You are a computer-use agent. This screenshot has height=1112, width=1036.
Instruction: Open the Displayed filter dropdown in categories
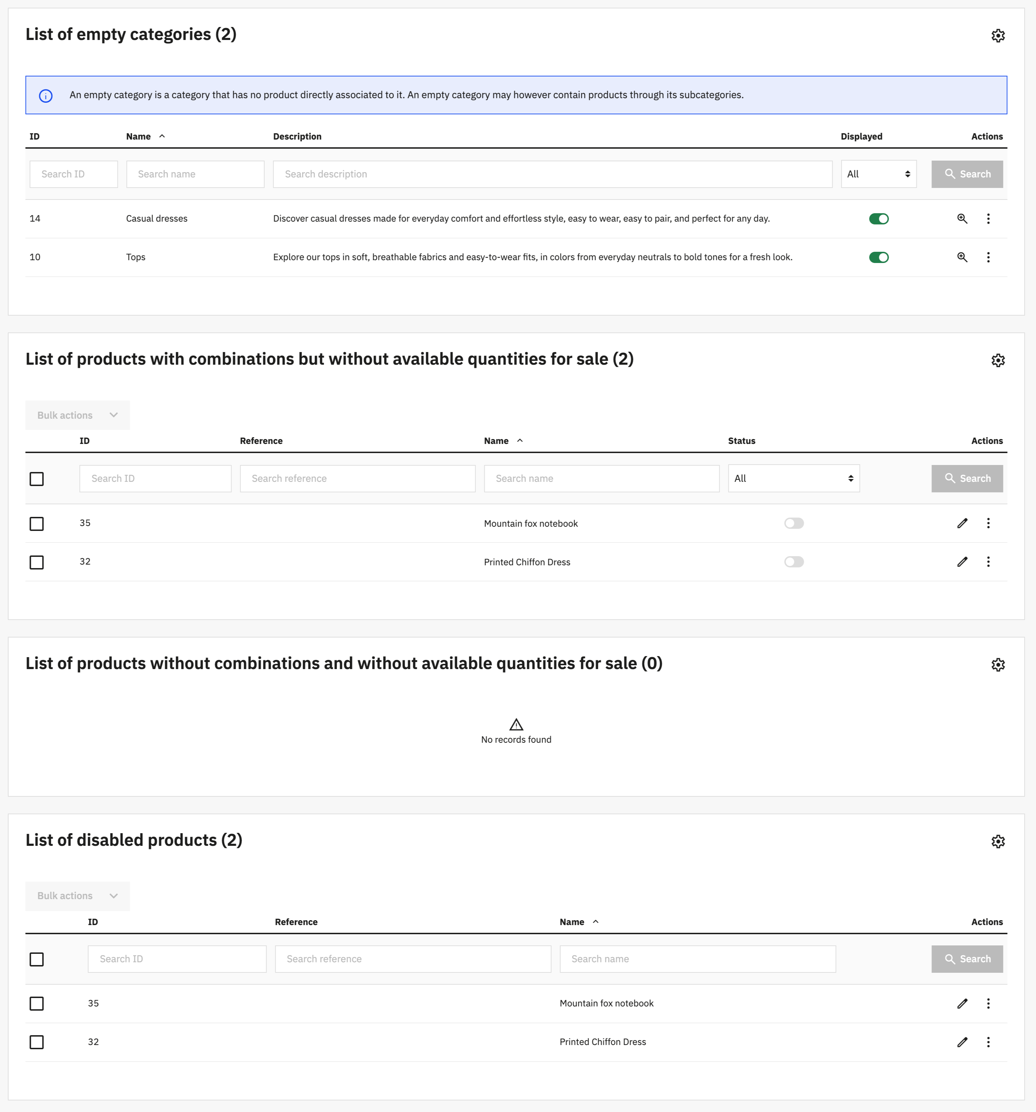pos(879,174)
